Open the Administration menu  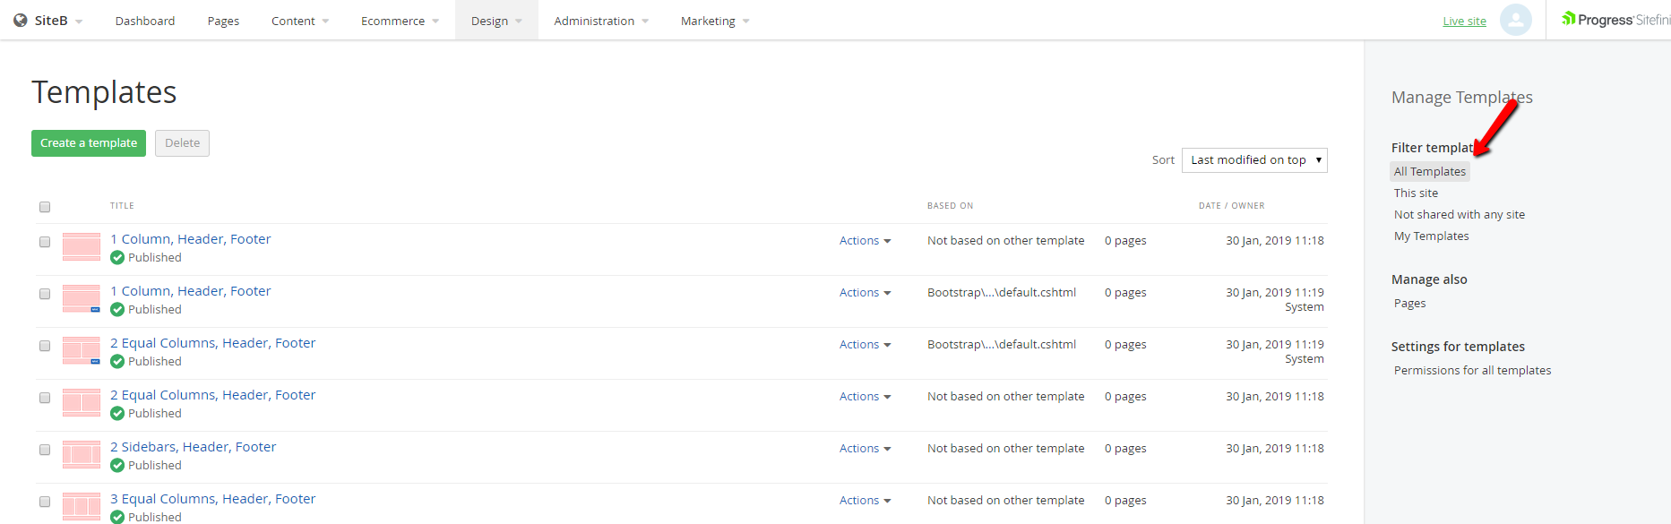pos(601,21)
